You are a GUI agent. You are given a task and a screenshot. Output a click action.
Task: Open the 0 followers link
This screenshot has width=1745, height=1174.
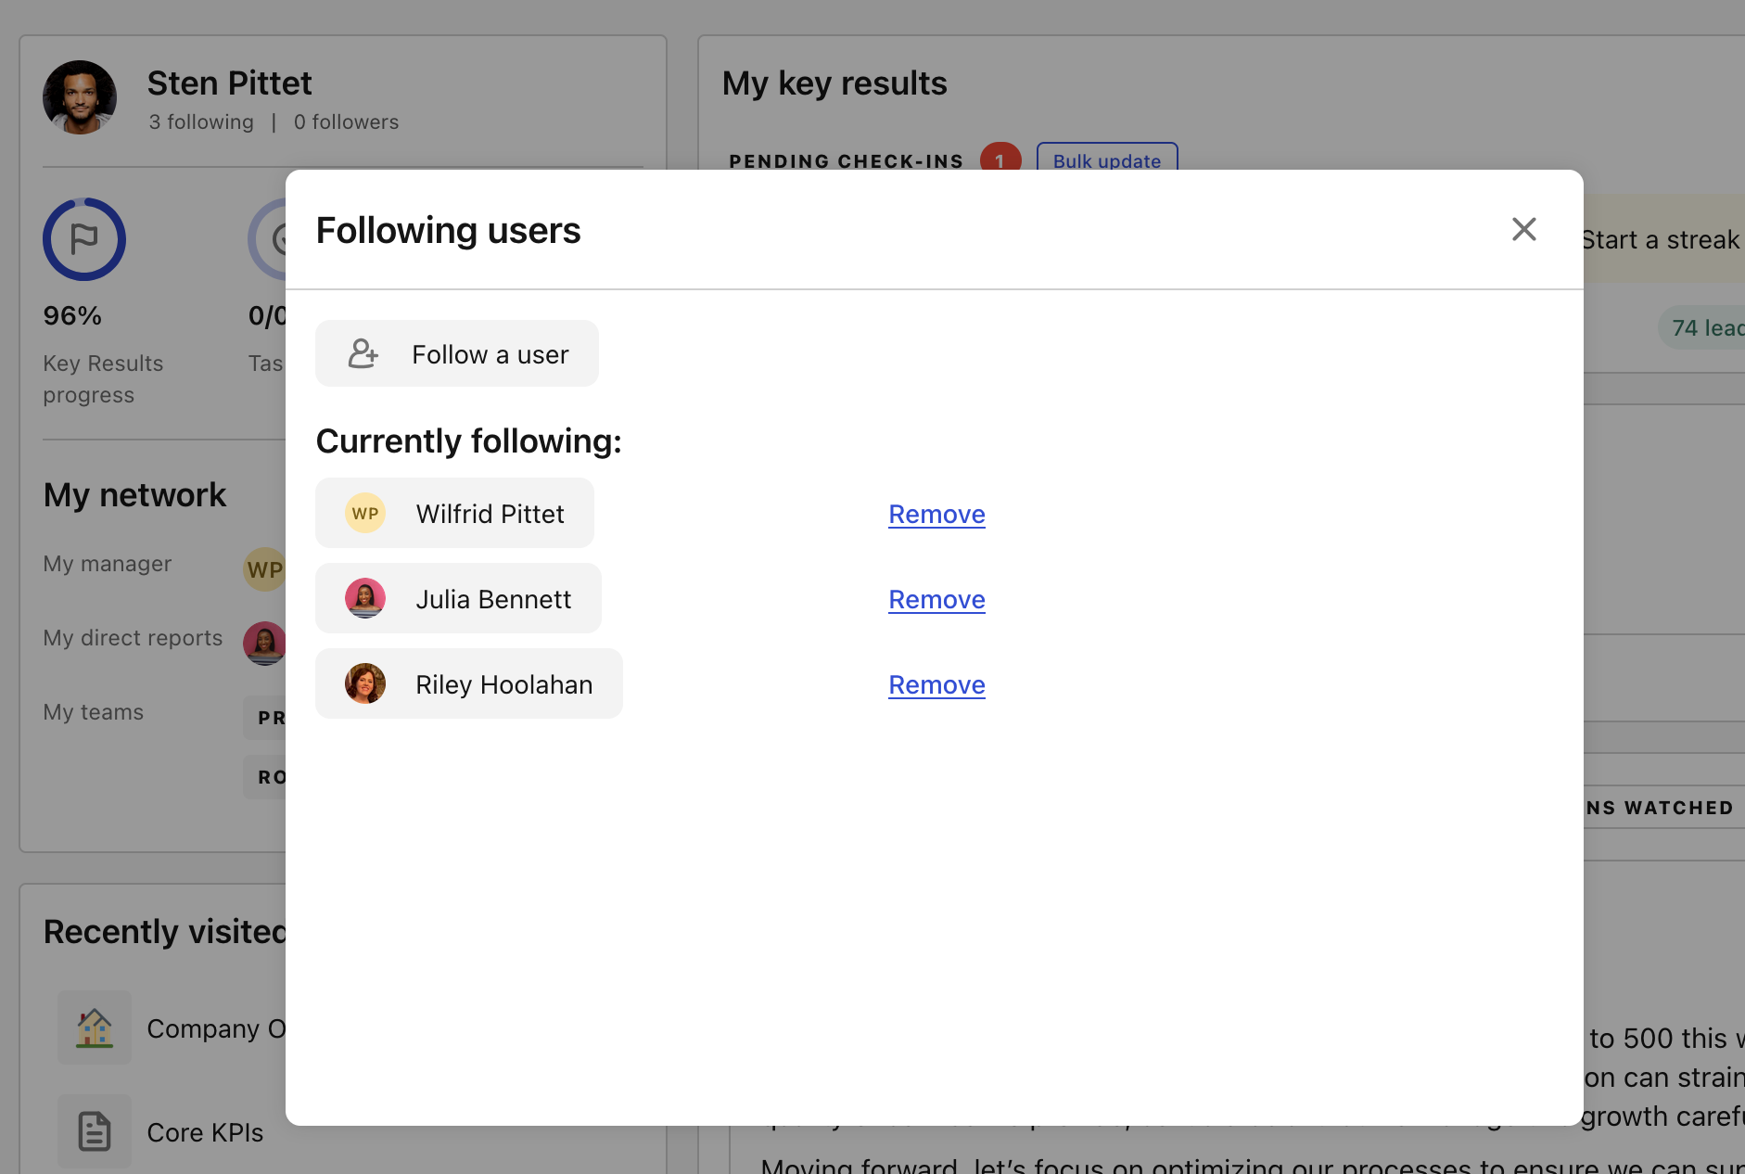tap(346, 122)
